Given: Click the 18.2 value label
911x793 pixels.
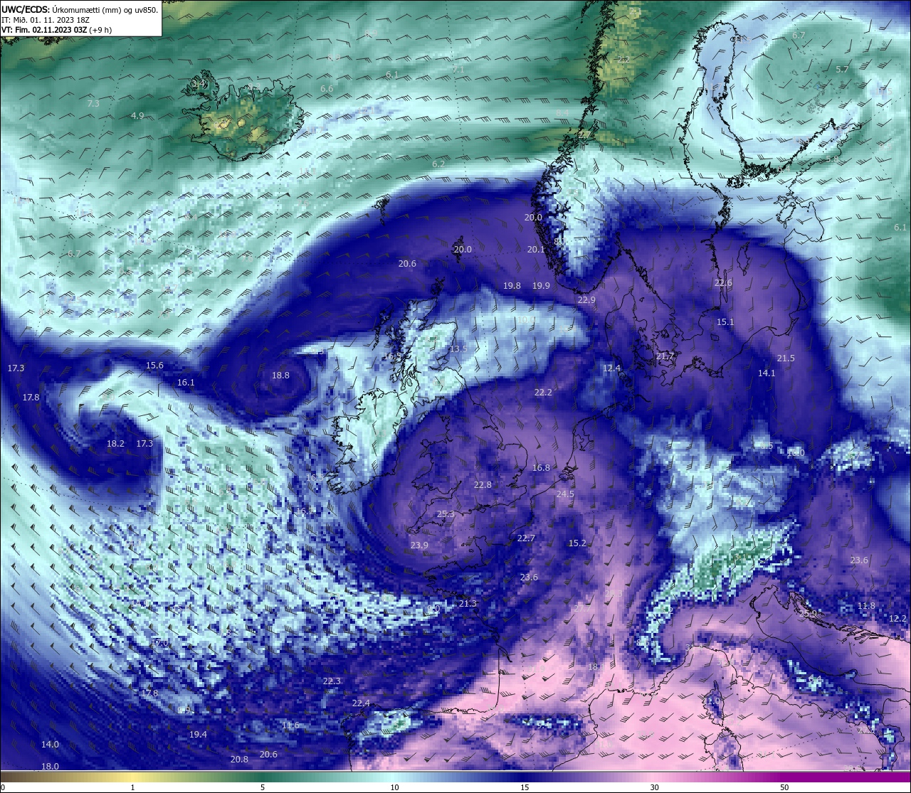Looking at the screenshot, I should [115, 443].
